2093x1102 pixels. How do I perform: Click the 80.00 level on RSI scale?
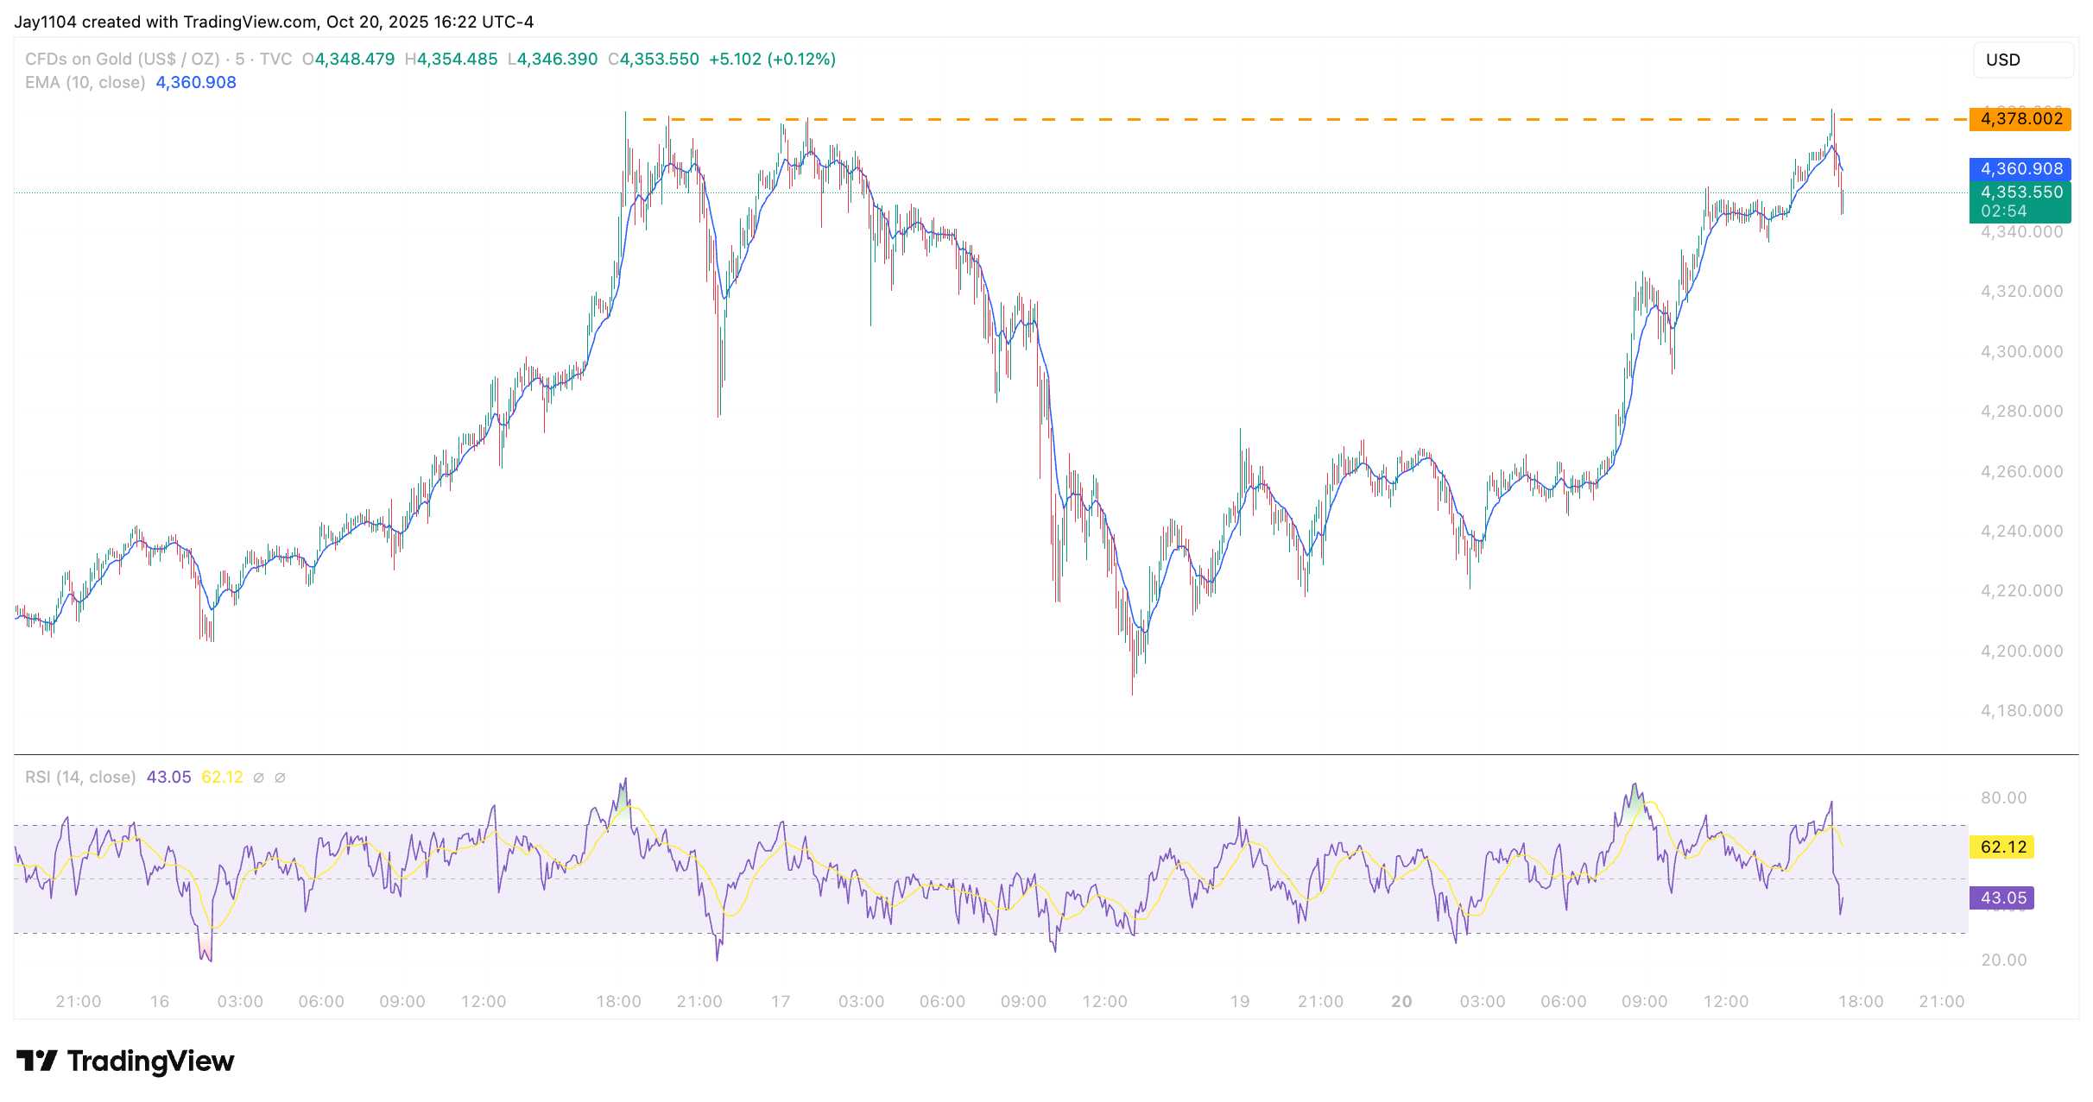coord(2003,798)
